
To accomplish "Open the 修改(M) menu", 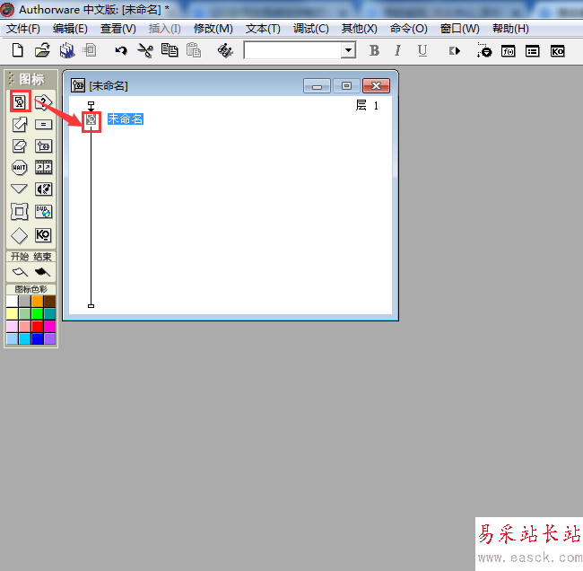I will pyautogui.click(x=213, y=29).
